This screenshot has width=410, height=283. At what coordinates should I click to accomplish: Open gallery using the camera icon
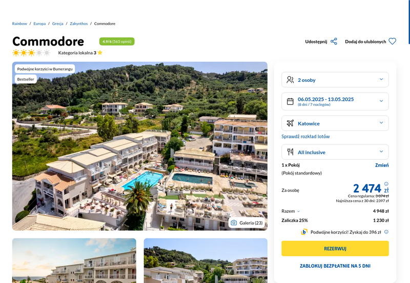coord(234,223)
